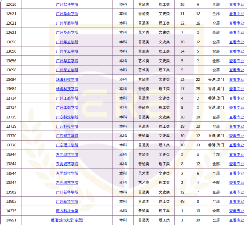Select 本科 in the 香港城市大学(东莞) row
The height and width of the screenshot is (225, 247).
click(123, 220)
